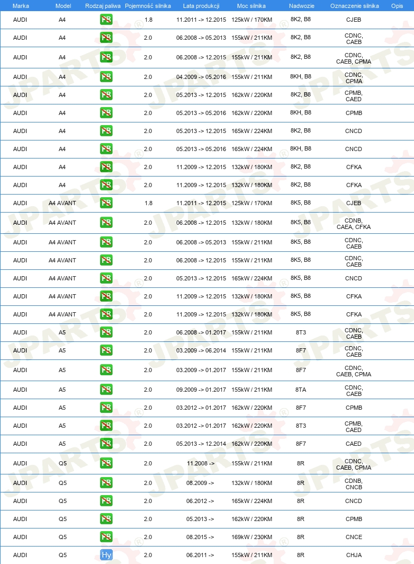Click the A4 AVANT model cell in the CJEB row

pyautogui.click(x=62, y=203)
